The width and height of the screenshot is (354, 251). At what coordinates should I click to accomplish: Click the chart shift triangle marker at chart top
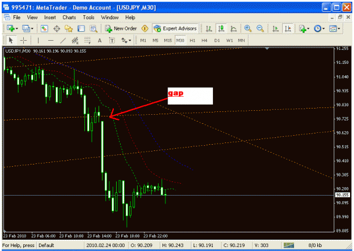(x=267, y=49)
